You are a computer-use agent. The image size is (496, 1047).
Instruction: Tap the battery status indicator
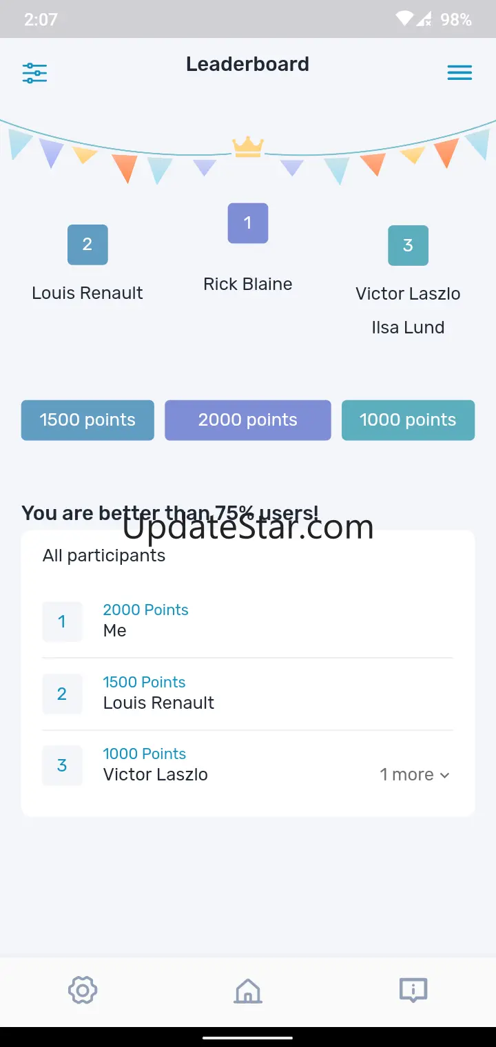455,19
